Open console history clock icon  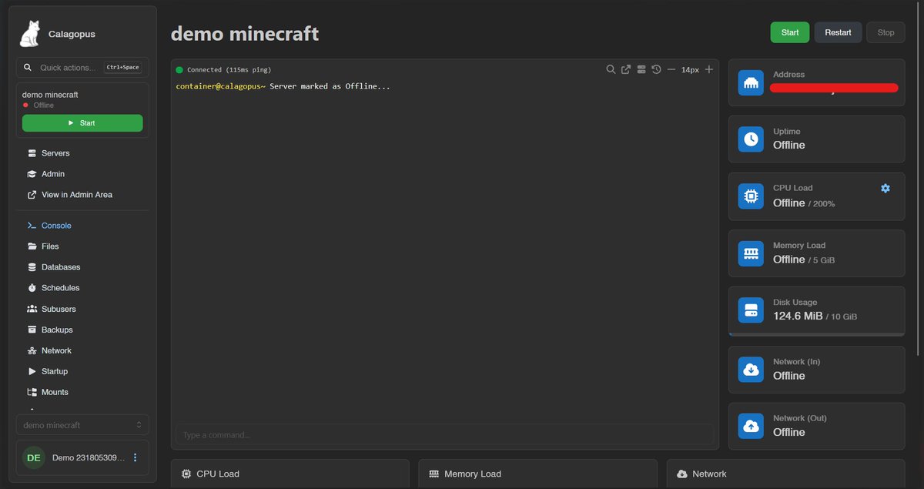tap(656, 69)
